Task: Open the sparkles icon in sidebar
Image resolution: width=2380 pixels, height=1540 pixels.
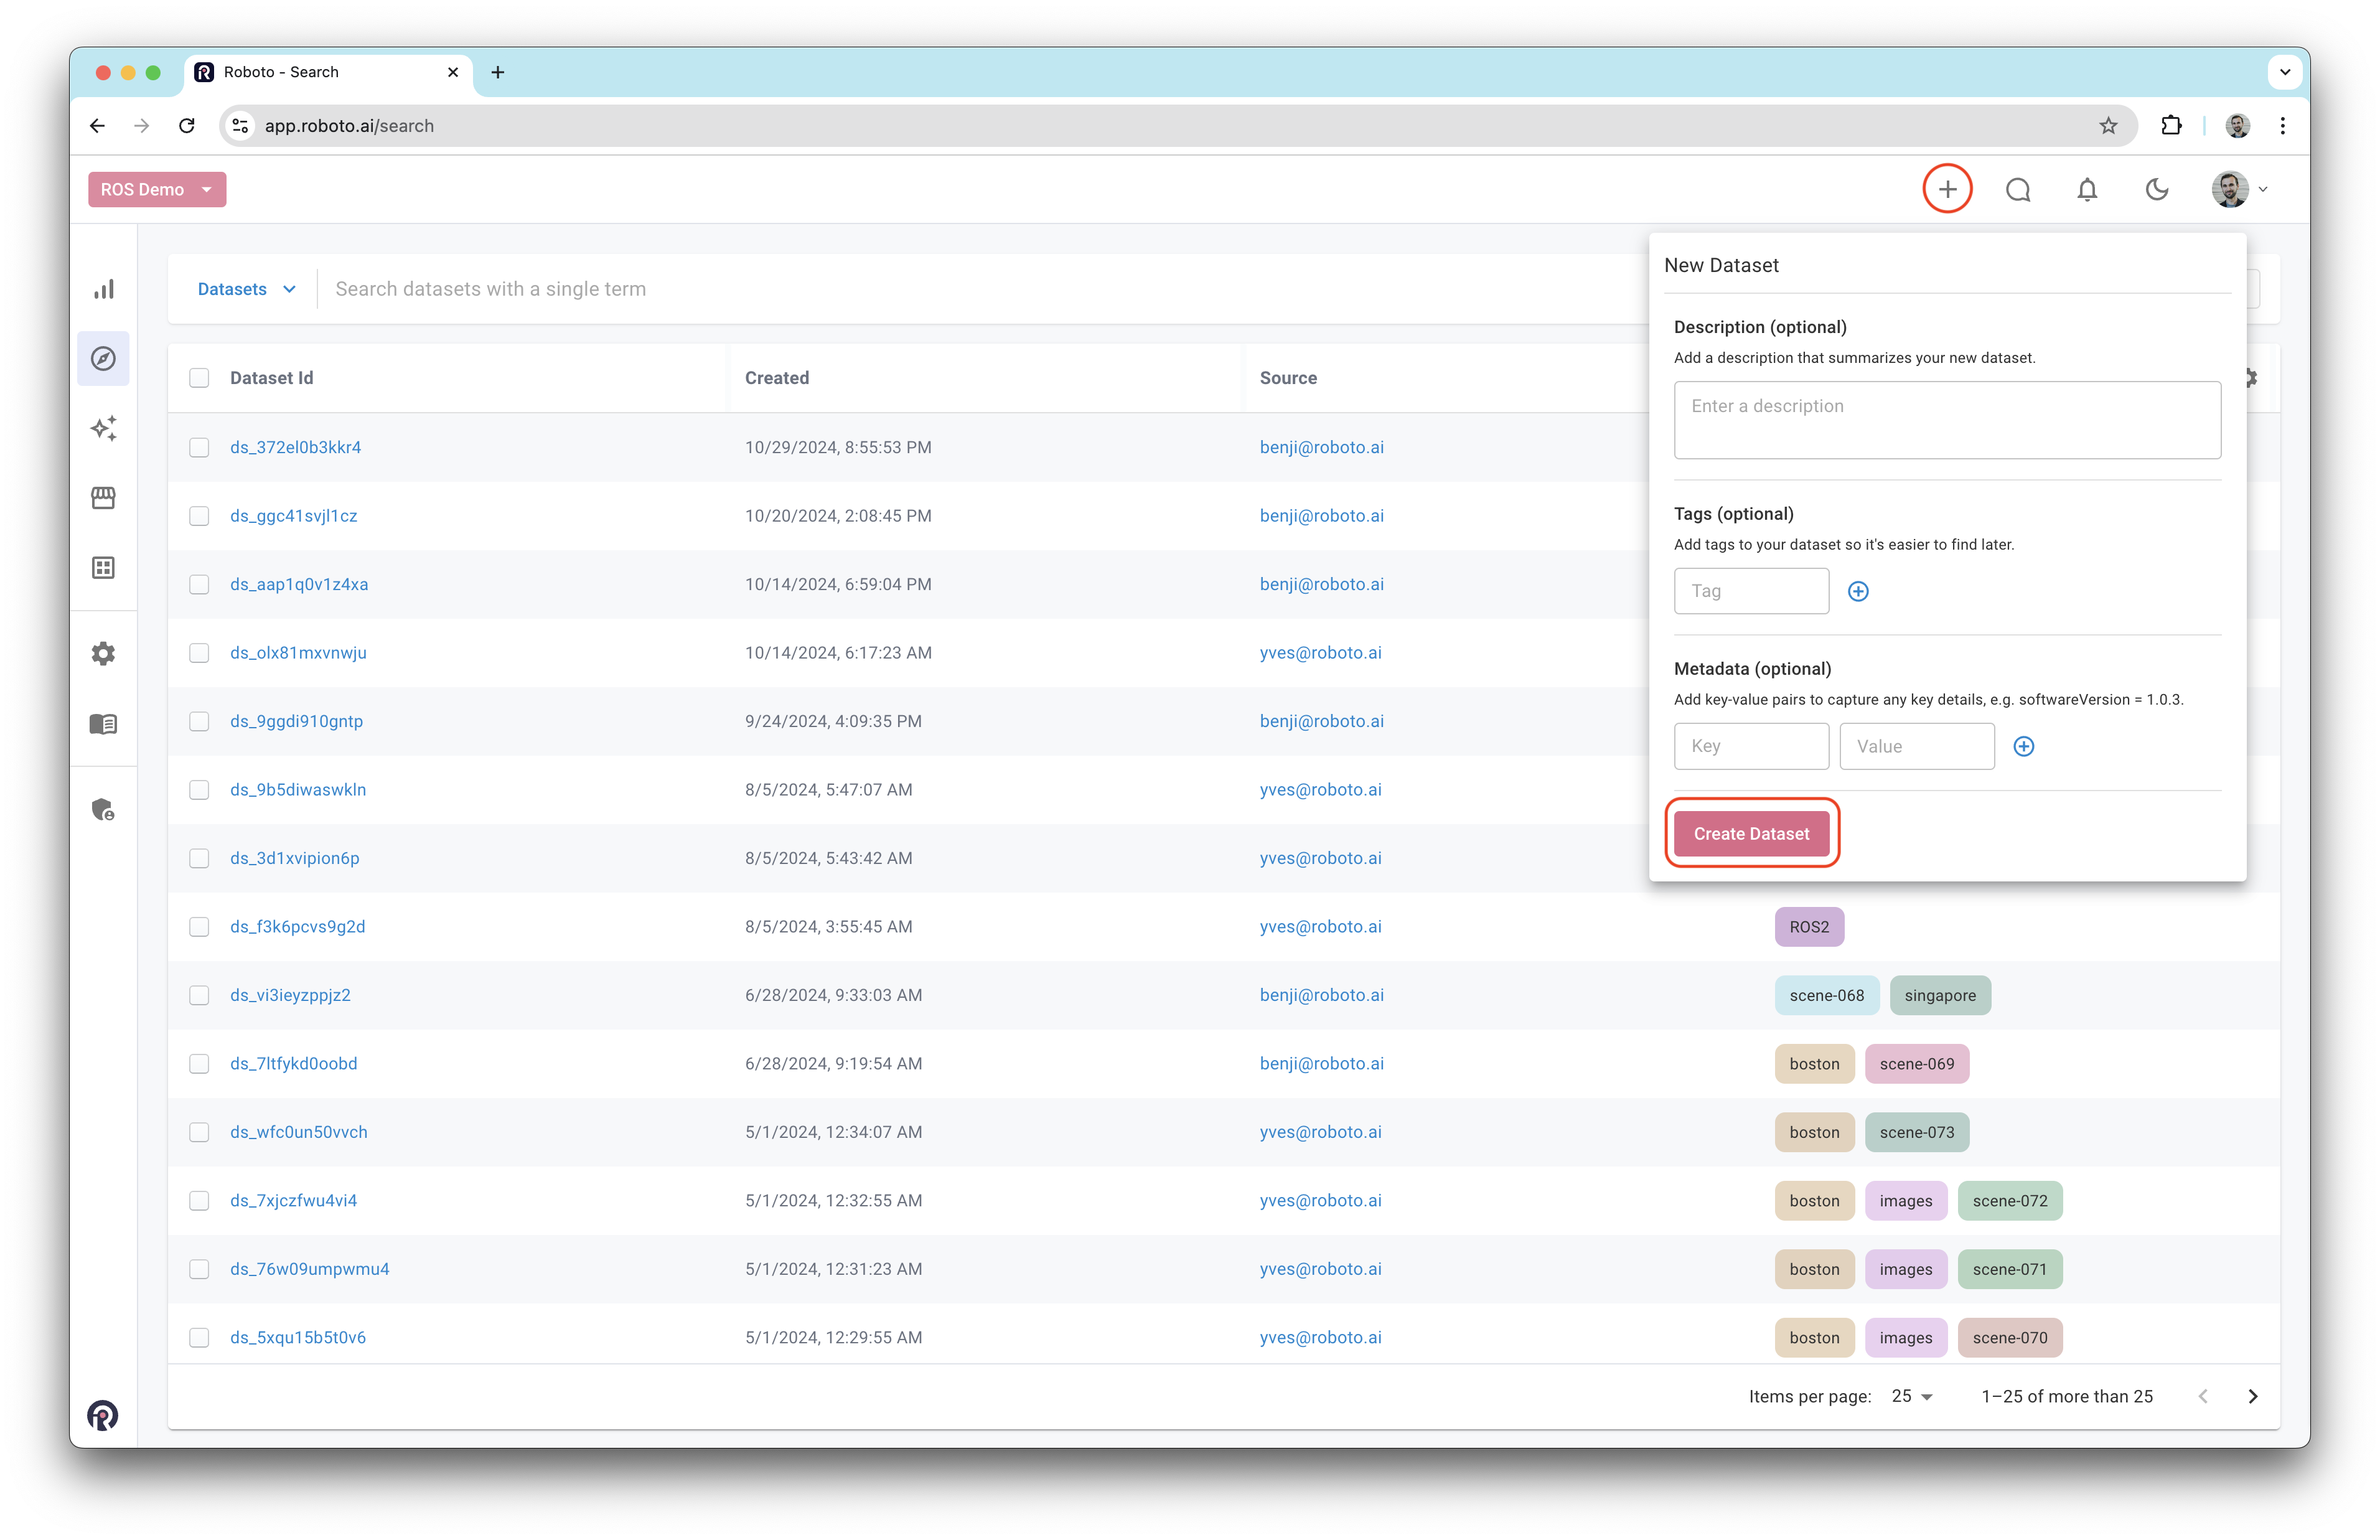Action: click(104, 428)
